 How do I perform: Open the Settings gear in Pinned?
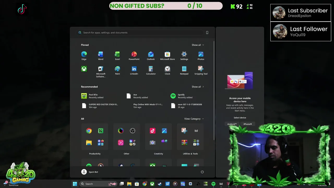184,56
